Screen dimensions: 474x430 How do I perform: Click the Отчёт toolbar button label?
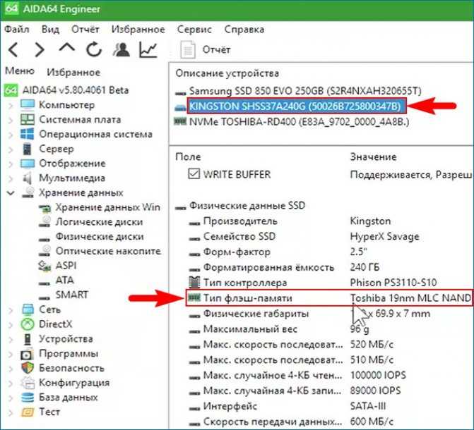coord(216,49)
